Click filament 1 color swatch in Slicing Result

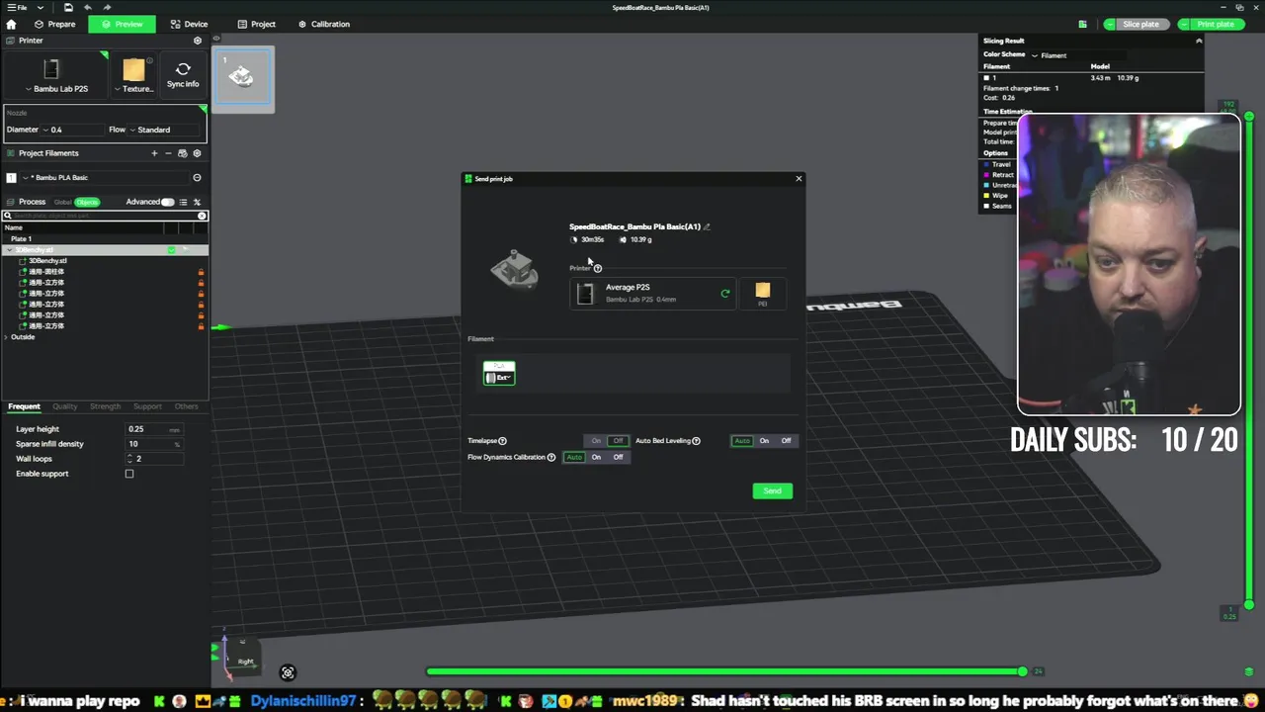986,77
